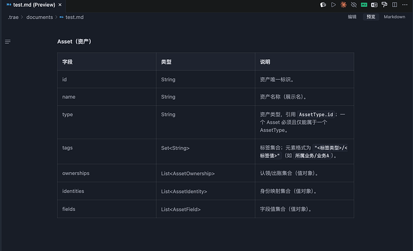Click the breadcrumb Markdown file icon

click(x=62, y=17)
